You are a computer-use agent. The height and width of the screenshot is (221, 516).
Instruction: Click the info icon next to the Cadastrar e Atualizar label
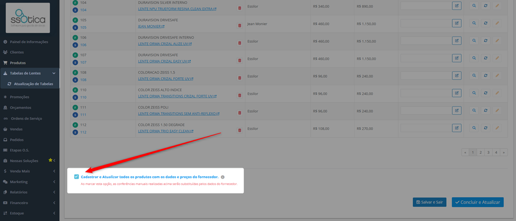point(223,177)
